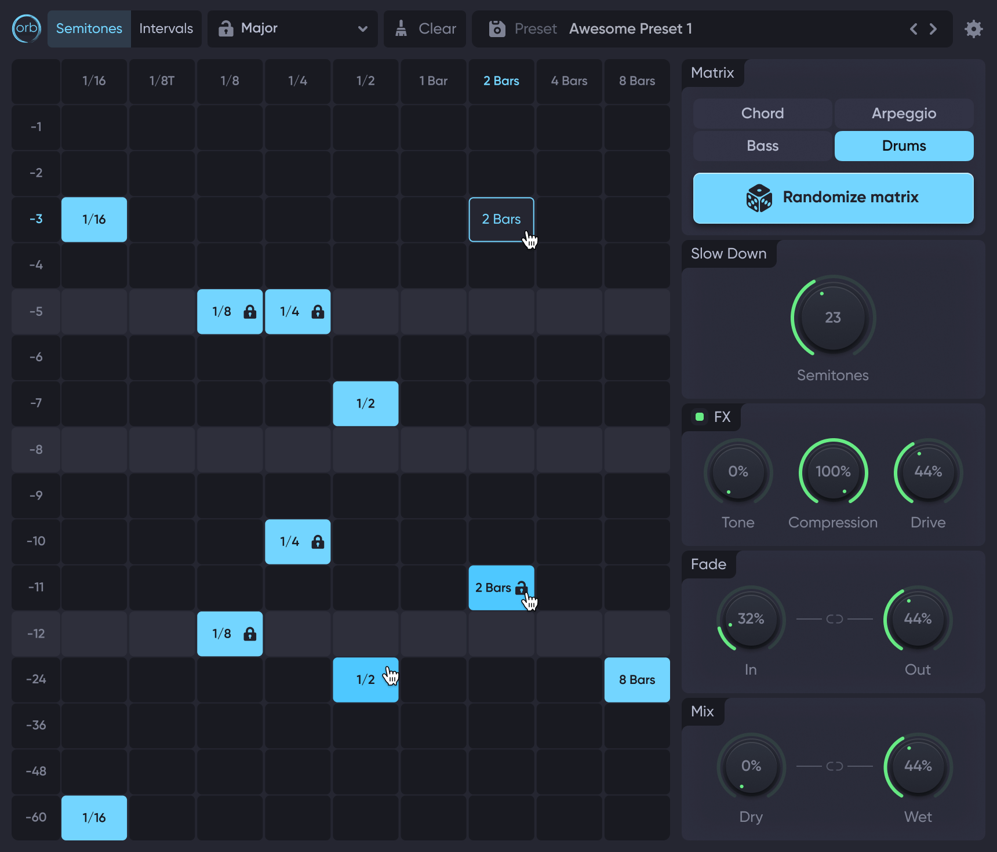Adjust the Slow Down Semitones knob
This screenshot has width=997, height=852.
pyautogui.click(x=833, y=318)
